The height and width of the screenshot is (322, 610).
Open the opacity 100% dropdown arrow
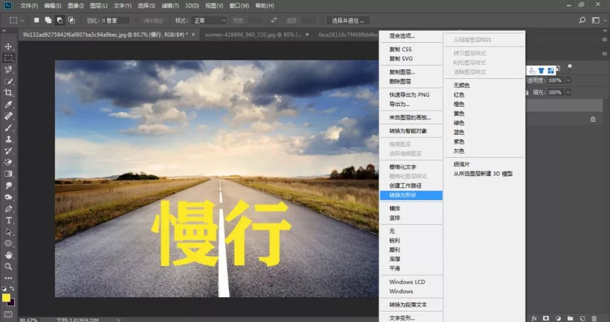point(568,81)
